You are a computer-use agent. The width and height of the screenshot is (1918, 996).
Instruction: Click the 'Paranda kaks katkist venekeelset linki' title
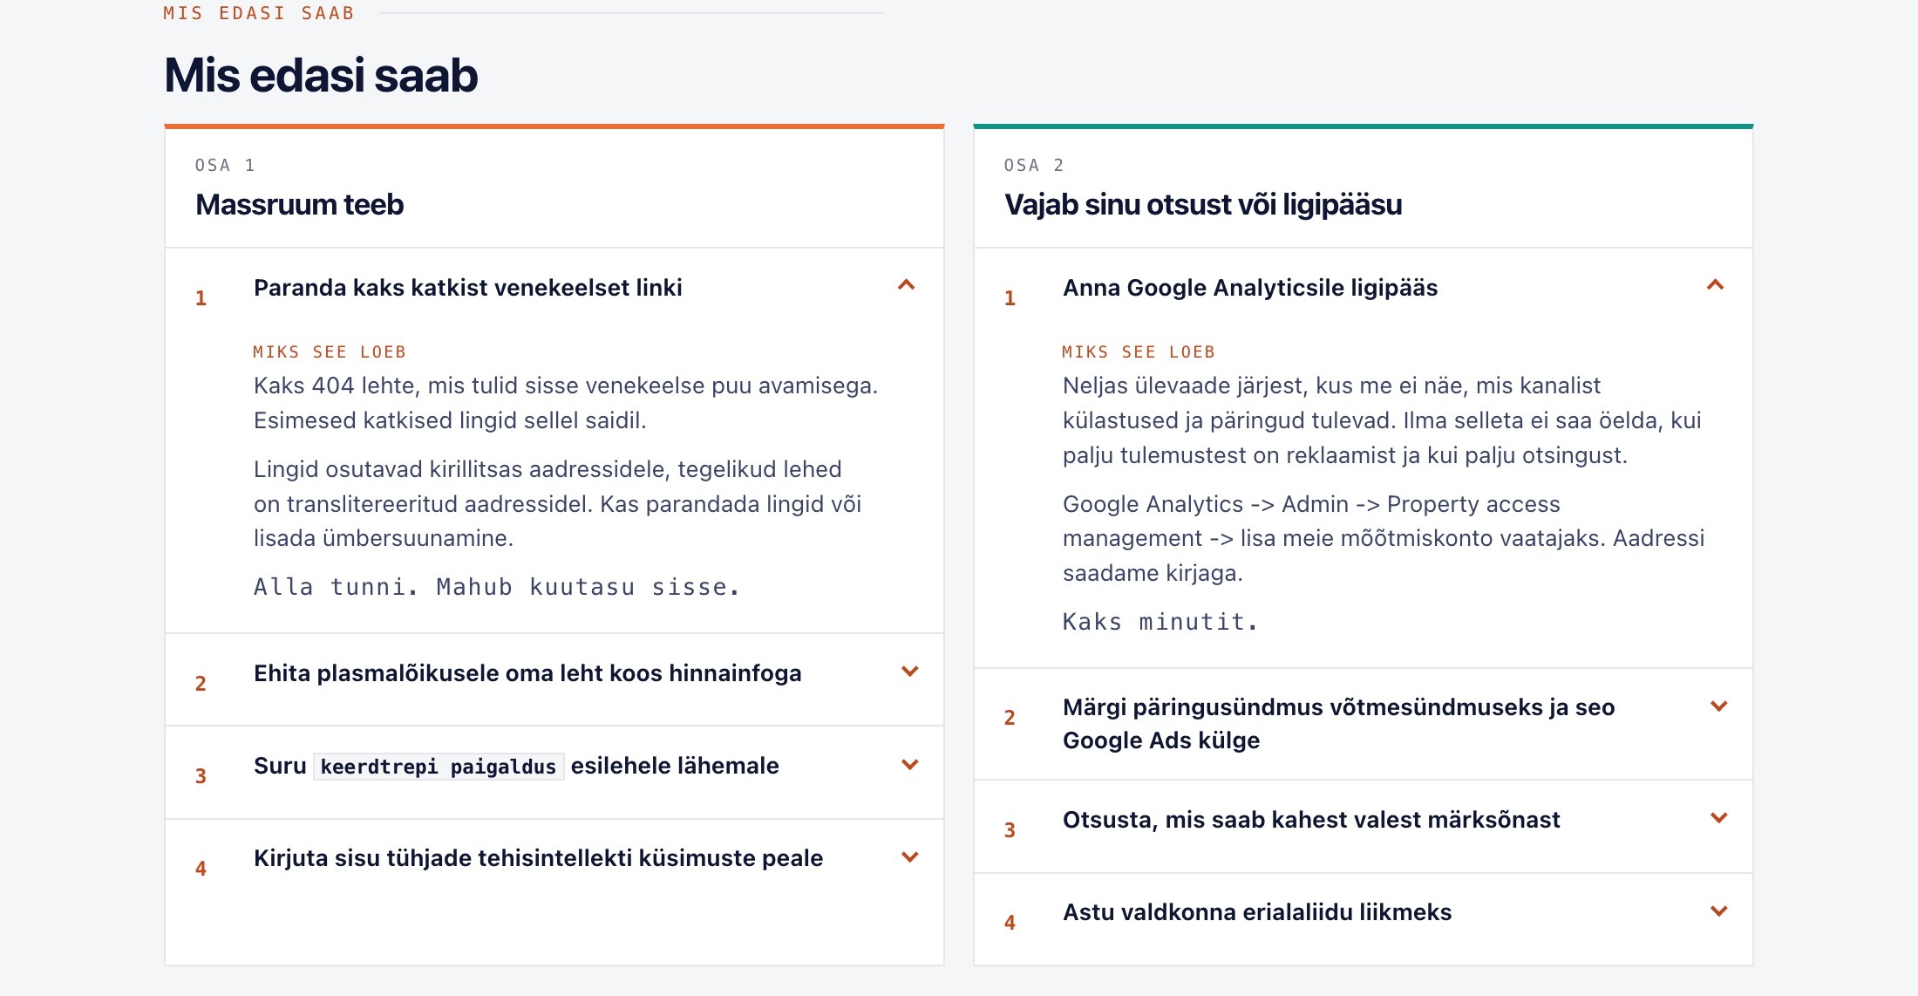click(x=468, y=288)
